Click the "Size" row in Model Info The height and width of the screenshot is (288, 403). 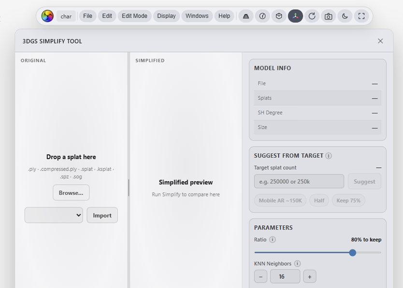pyautogui.click(x=317, y=127)
